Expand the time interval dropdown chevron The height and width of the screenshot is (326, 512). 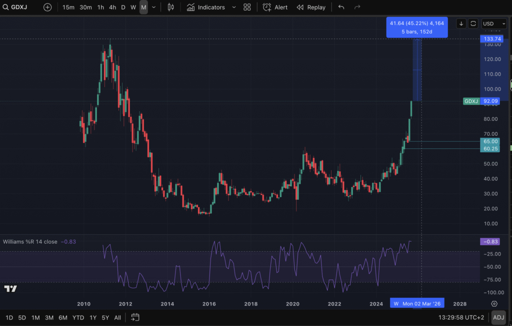pos(153,7)
